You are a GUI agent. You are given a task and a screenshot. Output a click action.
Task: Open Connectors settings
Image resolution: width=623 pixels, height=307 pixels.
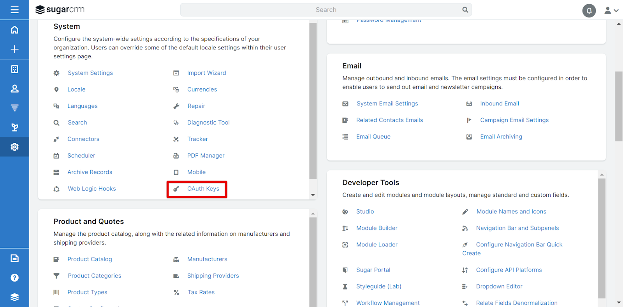click(83, 139)
